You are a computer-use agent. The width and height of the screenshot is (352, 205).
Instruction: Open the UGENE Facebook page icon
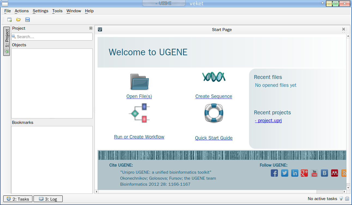coord(274,173)
